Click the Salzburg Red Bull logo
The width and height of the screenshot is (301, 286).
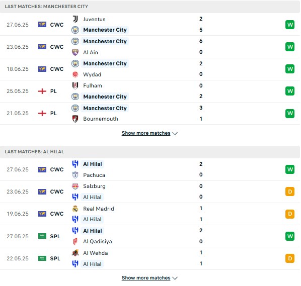point(76,186)
